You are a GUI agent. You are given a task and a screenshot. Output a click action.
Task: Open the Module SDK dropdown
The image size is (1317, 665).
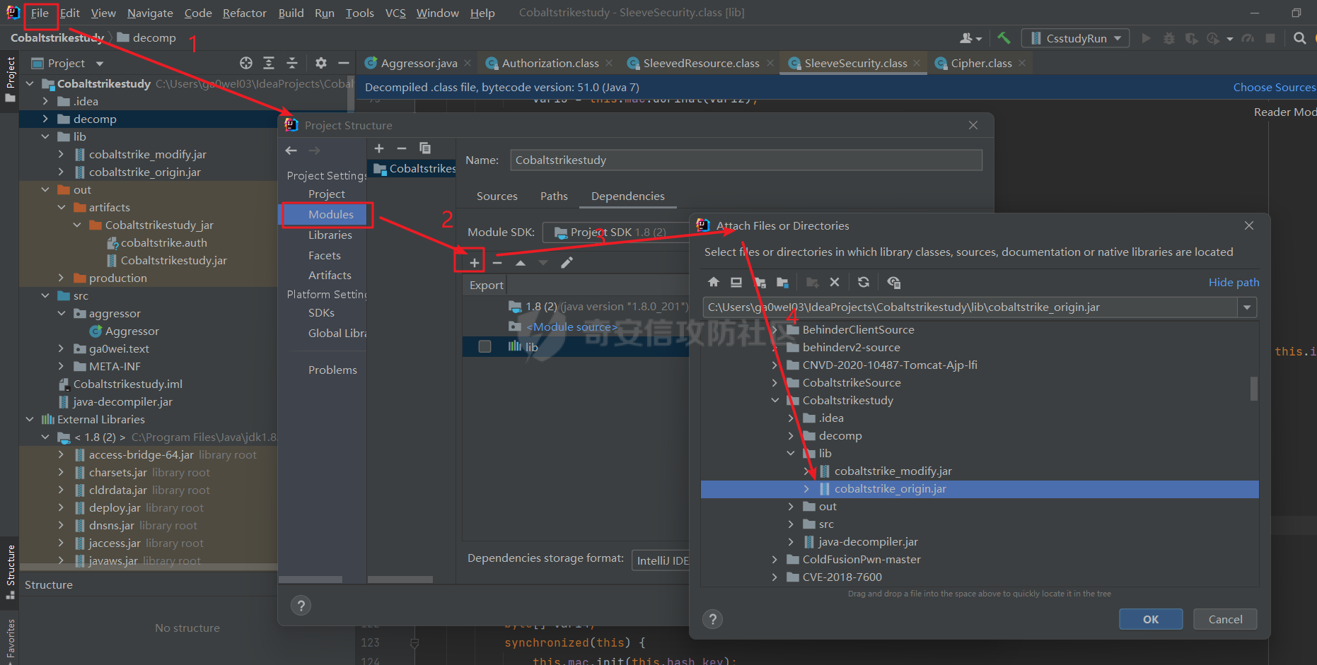615,233
